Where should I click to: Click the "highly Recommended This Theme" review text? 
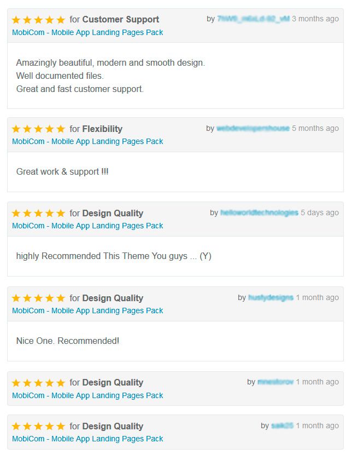pyautogui.click(x=114, y=256)
